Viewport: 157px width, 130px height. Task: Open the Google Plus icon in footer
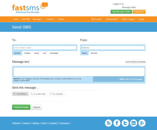[x=142, y=123]
